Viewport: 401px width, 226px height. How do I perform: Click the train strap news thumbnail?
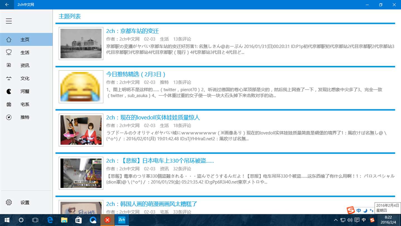[81, 173]
